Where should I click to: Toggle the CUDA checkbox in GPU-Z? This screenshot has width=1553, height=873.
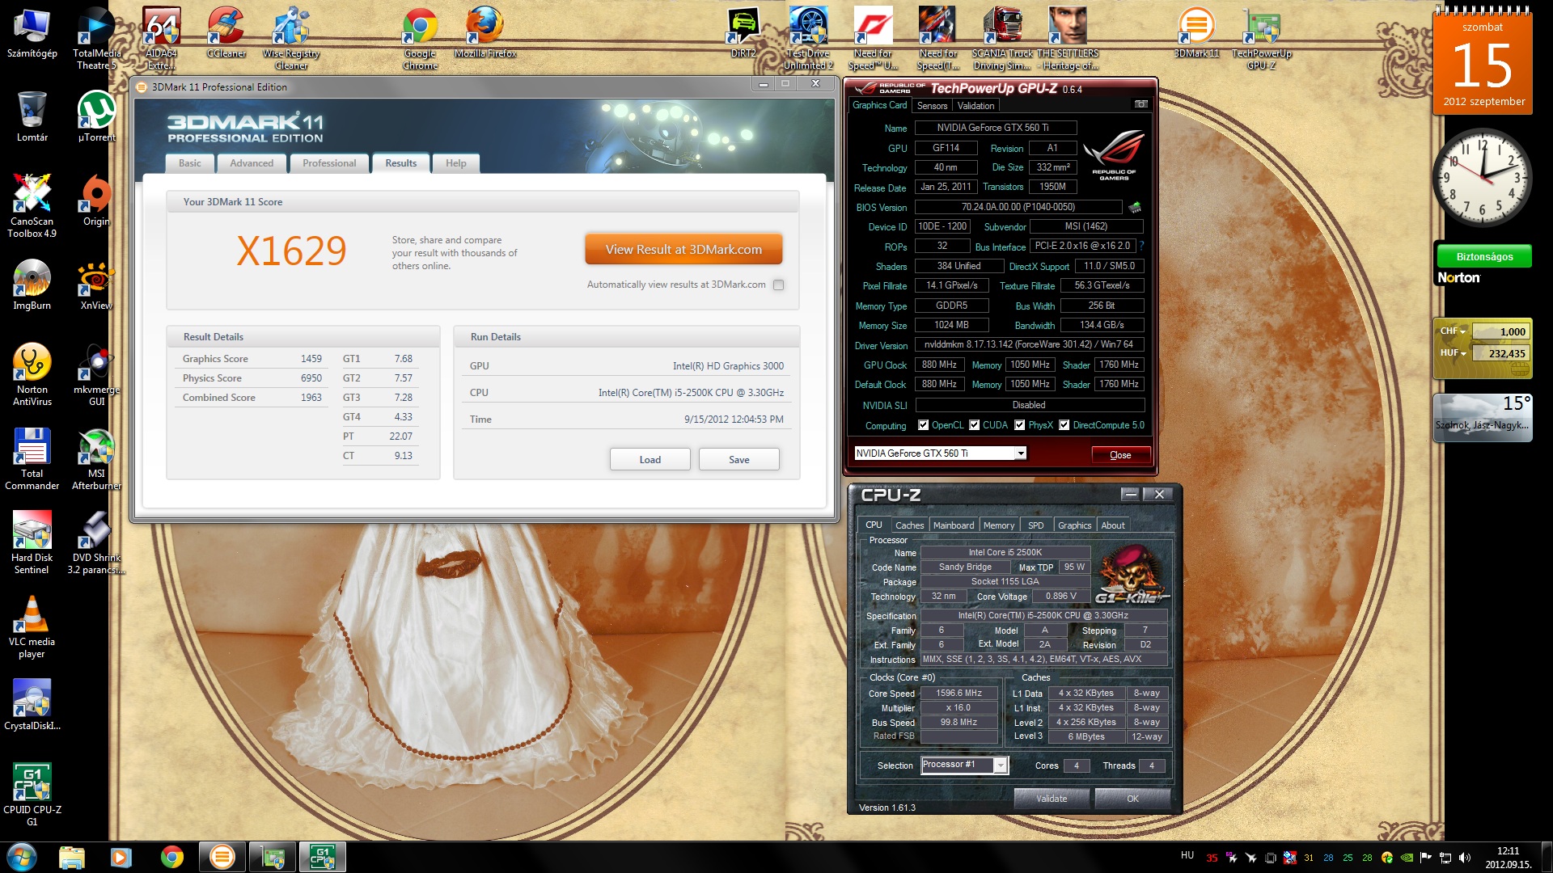click(975, 425)
